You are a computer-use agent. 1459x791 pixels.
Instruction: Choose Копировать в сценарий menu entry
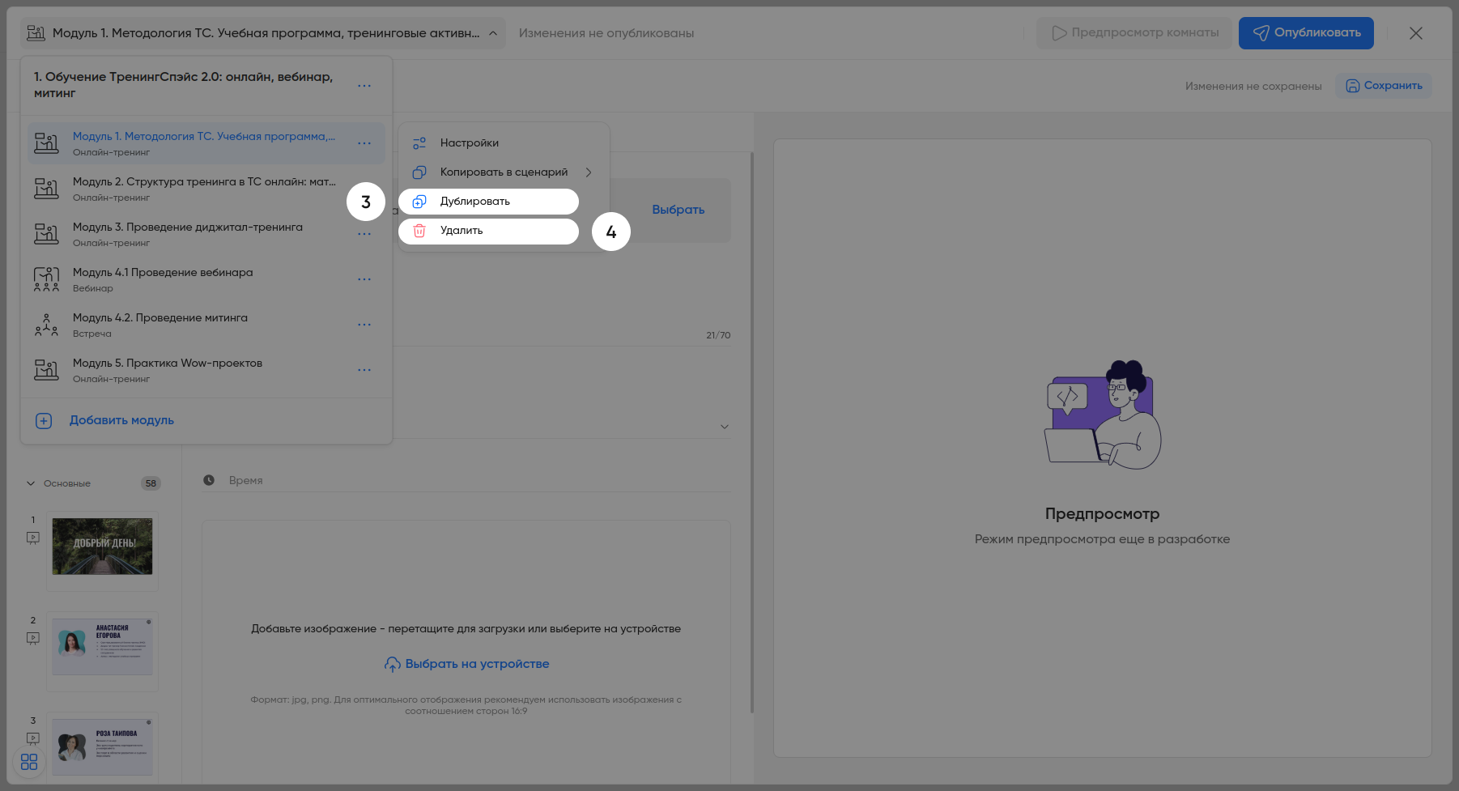point(504,172)
